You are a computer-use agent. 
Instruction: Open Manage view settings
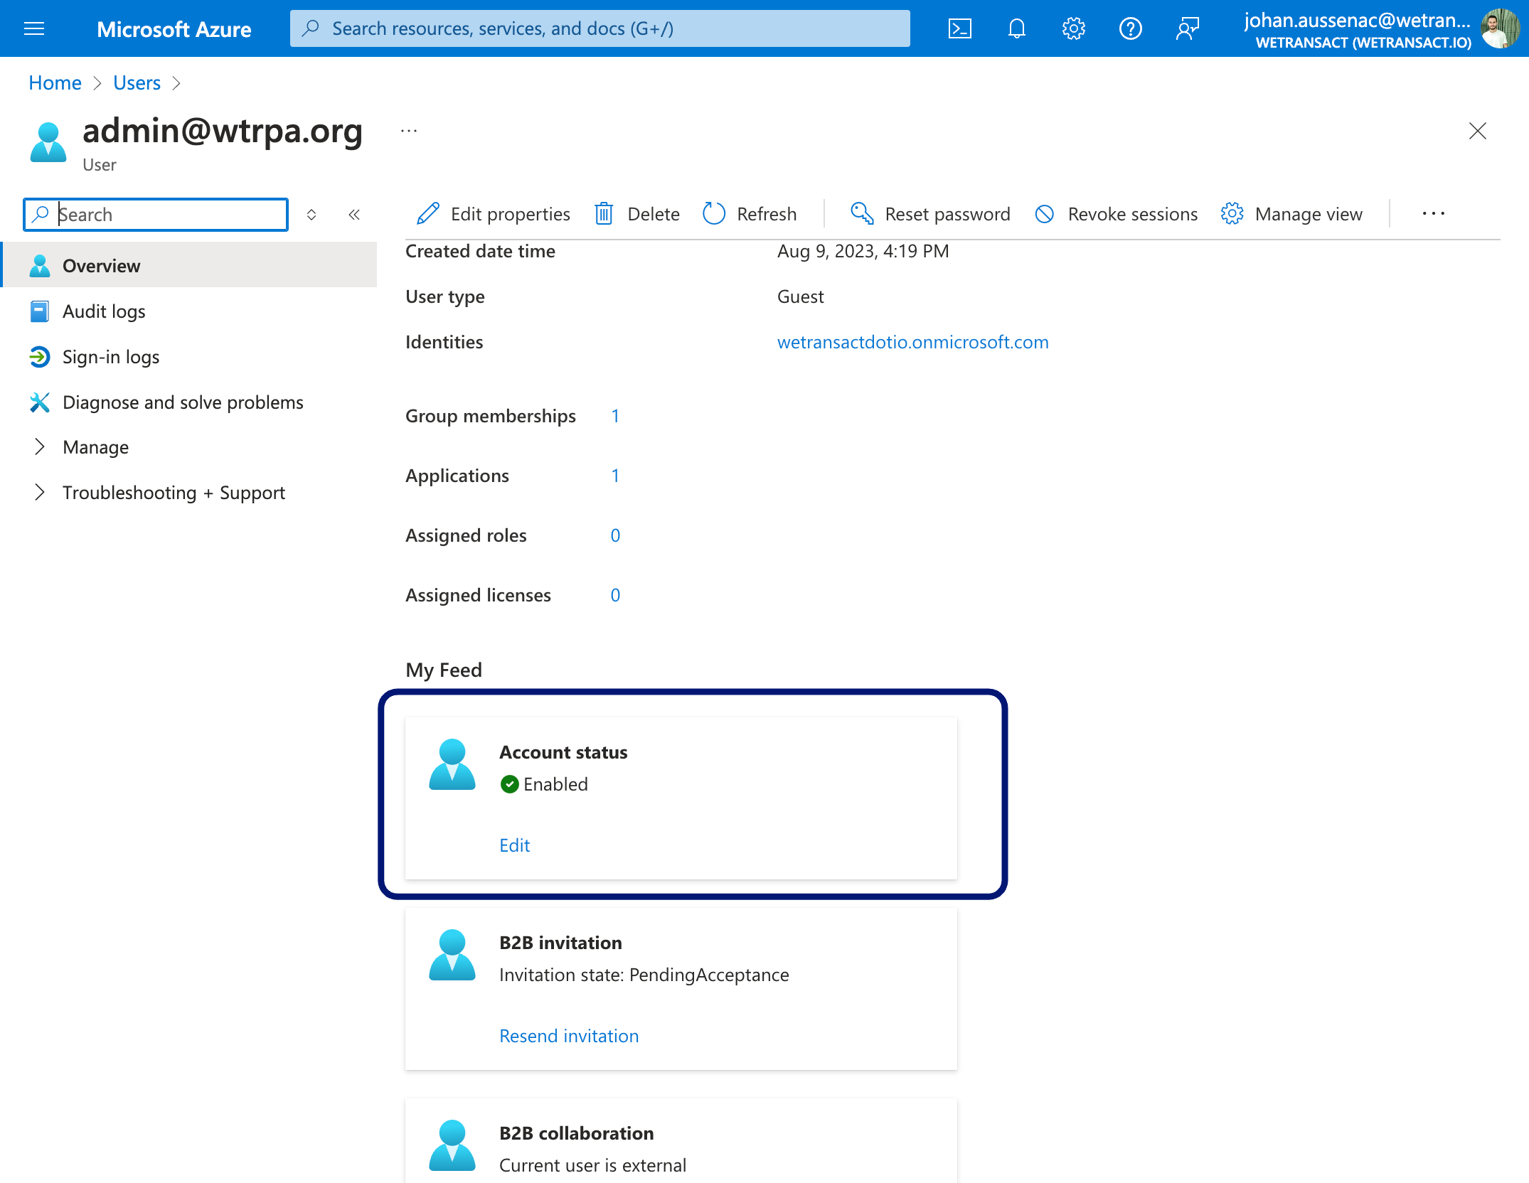[x=1291, y=214]
